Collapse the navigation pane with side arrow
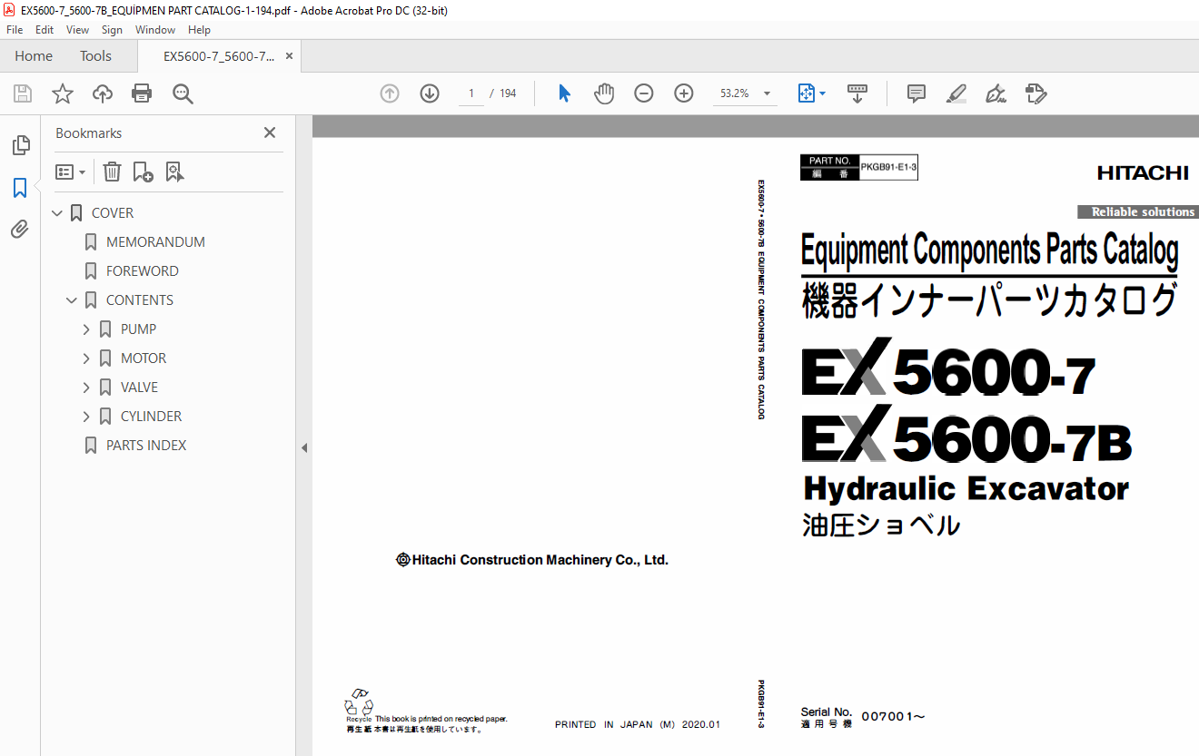 pos(304,447)
